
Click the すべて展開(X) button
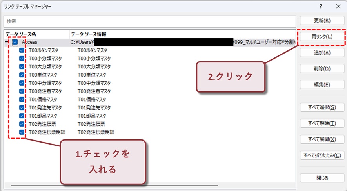pos(322,139)
